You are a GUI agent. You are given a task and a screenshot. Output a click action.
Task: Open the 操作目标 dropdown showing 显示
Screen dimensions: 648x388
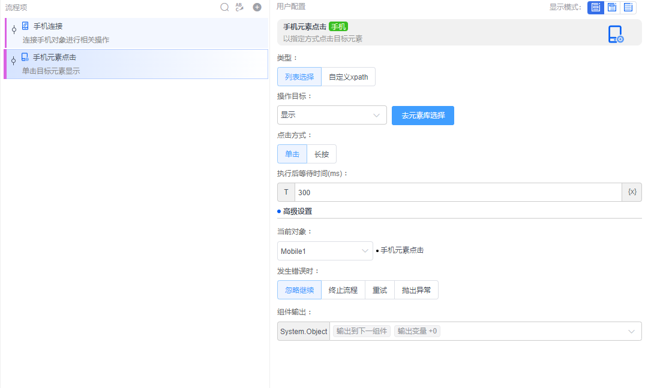(x=332, y=115)
